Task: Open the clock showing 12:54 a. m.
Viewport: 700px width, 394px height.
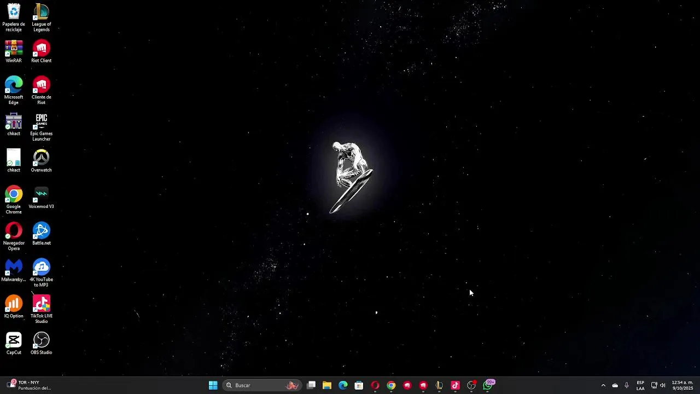Action: 682,385
